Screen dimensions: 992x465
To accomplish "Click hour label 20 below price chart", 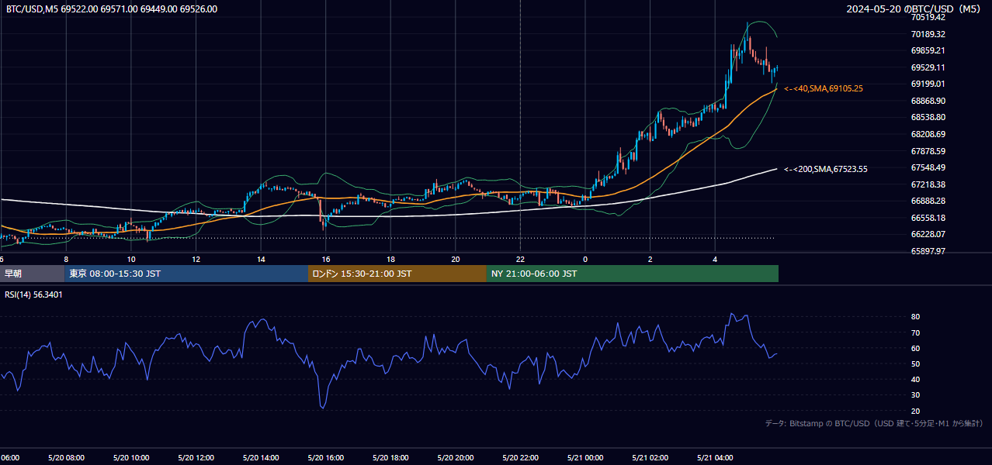I will [456, 260].
